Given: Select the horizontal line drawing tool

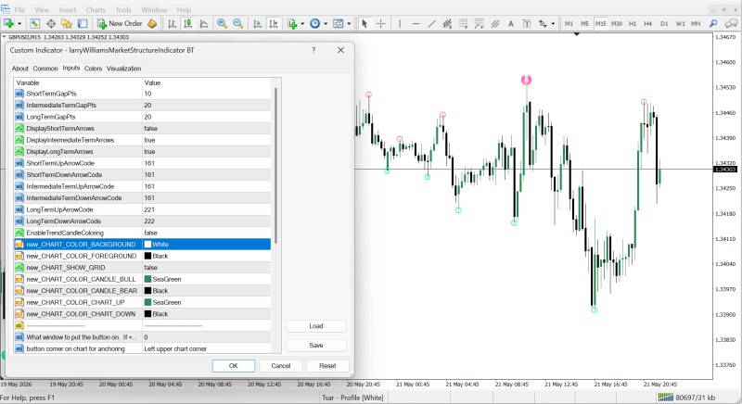Looking at the screenshot, I should (x=416, y=23).
